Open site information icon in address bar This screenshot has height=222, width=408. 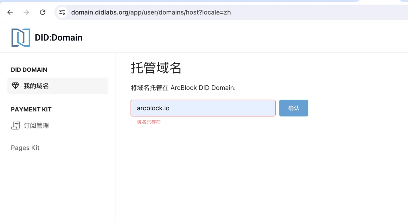62,12
